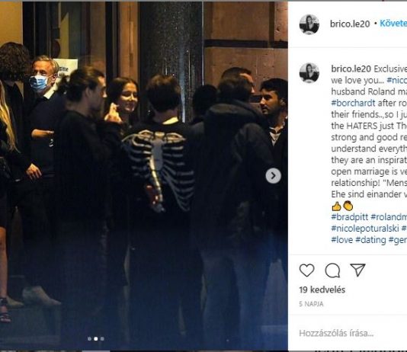Click the brico.le20 avatar beside the caption

click(309, 72)
